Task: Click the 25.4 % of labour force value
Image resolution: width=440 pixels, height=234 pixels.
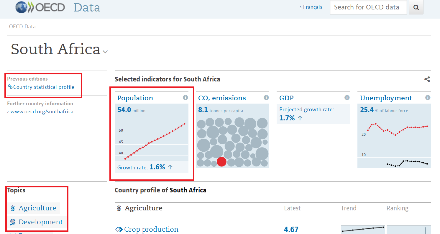Action: [384, 110]
